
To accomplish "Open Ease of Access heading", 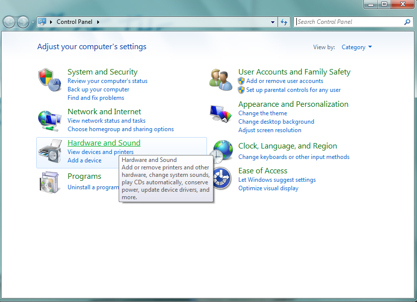I will (263, 170).
